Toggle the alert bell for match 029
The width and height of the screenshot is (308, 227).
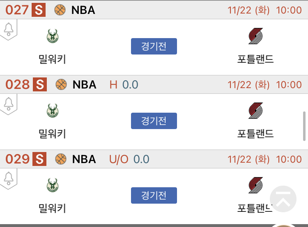9,178
